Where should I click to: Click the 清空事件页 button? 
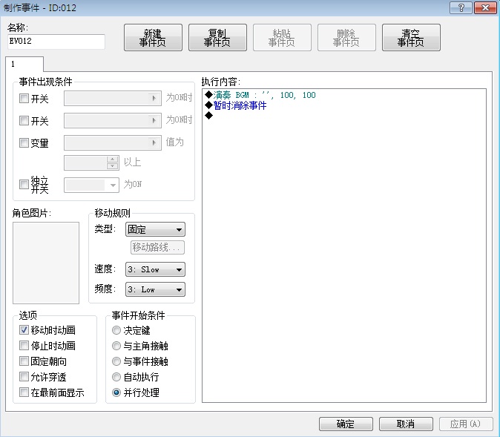[x=411, y=38]
